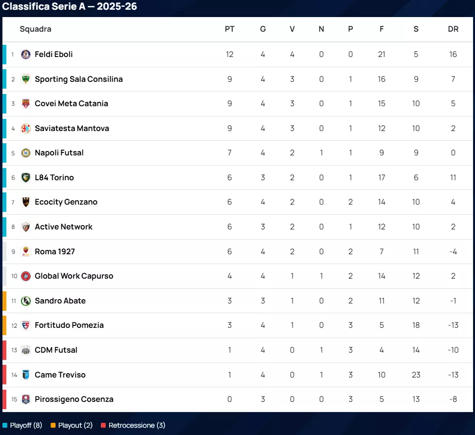Click the L84 Torino team logo
Viewport: 475px width, 435px height.
[26, 178]
